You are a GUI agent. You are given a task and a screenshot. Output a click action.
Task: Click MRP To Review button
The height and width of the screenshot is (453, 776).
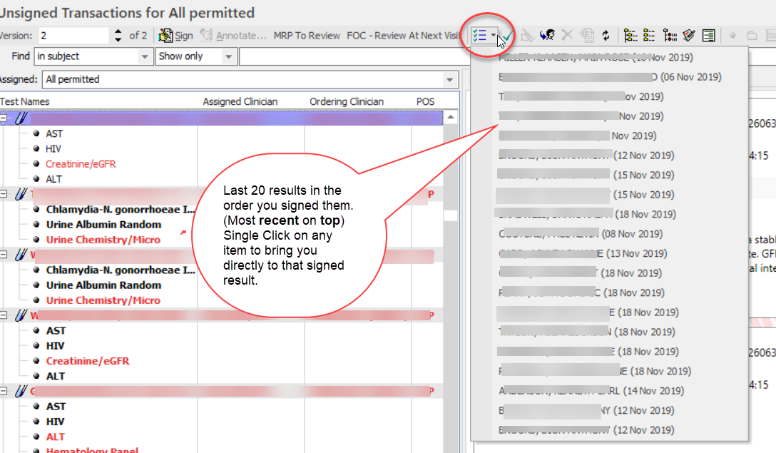tap(307, 36)
